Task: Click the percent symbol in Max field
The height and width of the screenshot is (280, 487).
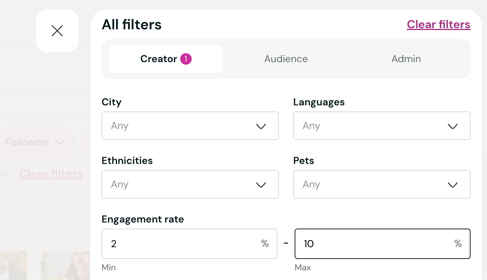Action: 458,244
